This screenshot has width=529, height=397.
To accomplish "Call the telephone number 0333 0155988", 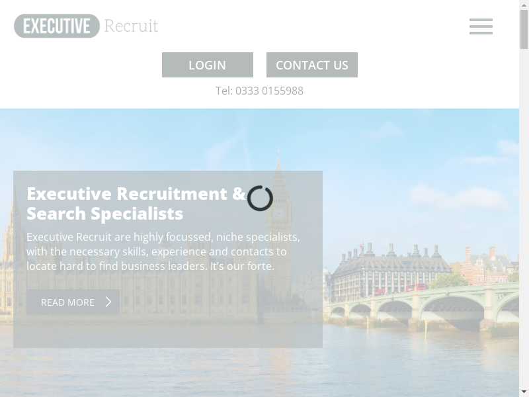I will [259, 91].
